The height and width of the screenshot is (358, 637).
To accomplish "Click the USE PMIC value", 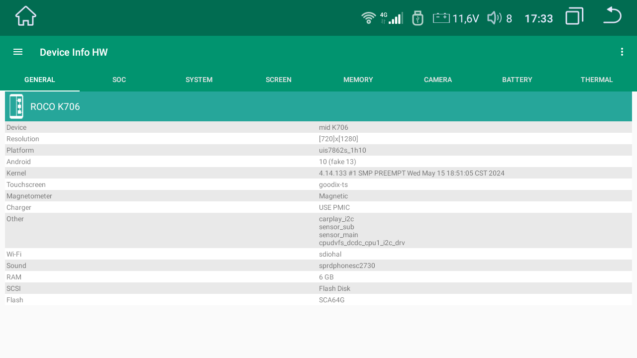I will 334,207.
